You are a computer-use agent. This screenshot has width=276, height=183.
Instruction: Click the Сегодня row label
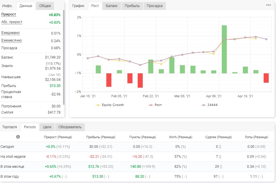pyautogui.click(x=7, y=147)
